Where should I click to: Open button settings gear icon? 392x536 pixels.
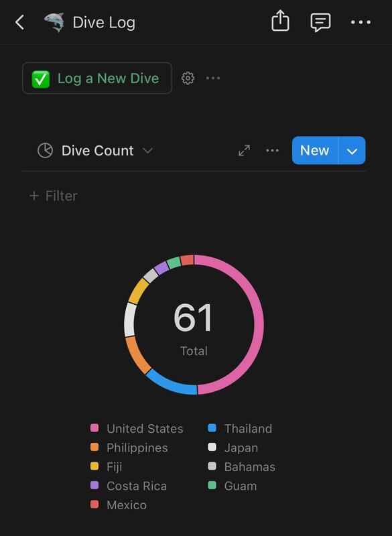tap(188, 78)
